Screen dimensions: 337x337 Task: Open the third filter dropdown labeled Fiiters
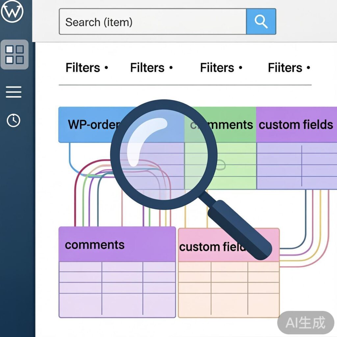click(x=221, y=68)
